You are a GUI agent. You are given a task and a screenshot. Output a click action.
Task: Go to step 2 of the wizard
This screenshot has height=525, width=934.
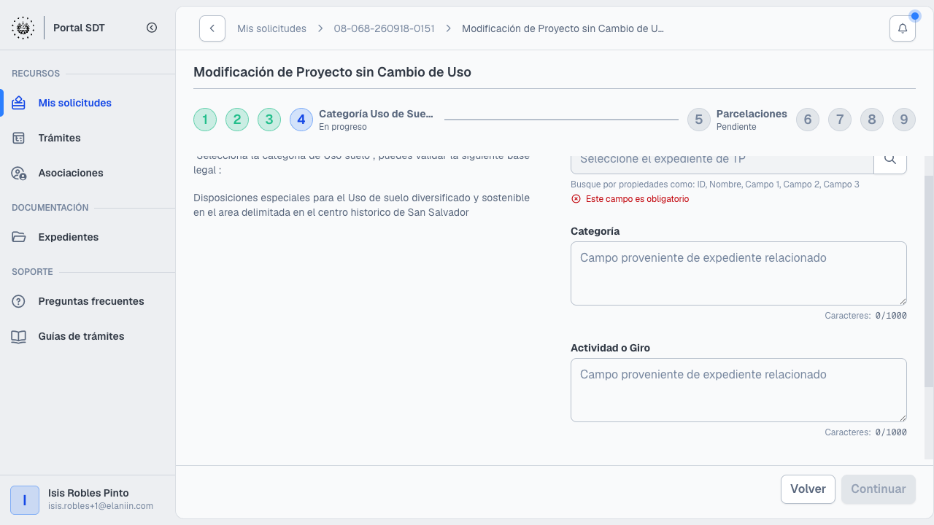(237, 120)
